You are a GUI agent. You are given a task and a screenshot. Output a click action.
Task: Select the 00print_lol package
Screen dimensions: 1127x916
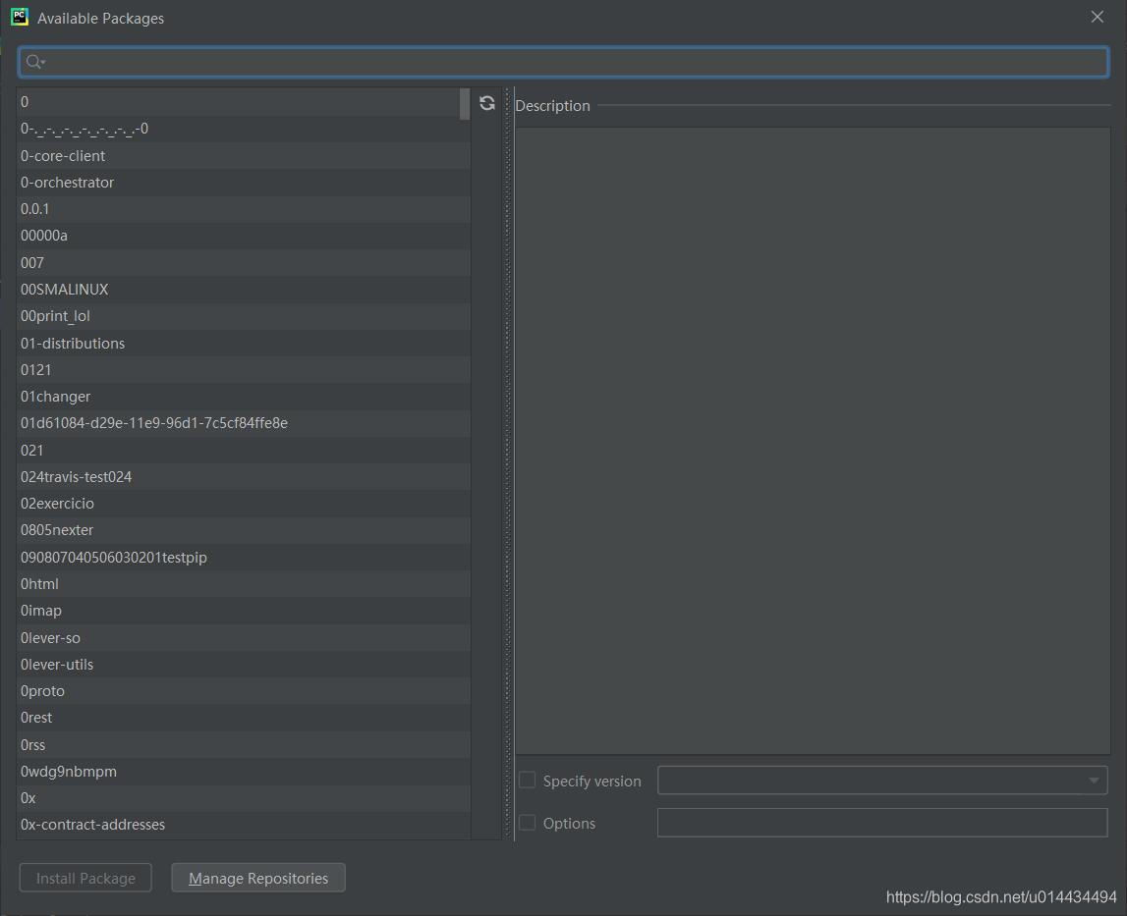pyautogui.click(x=244, y=316)
